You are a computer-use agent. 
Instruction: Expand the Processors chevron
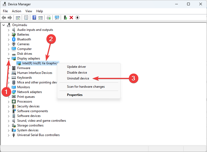pos(8,102)
